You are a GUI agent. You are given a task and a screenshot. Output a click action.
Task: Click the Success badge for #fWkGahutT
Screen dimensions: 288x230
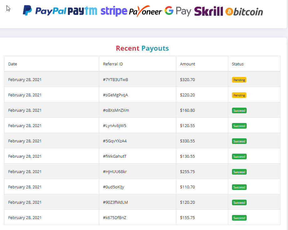click(x=239, y=156)
